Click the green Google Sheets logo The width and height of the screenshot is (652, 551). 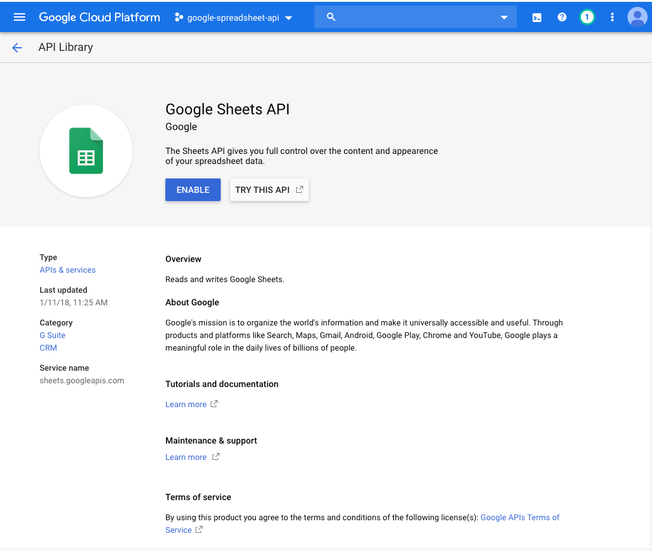point(86,151)
